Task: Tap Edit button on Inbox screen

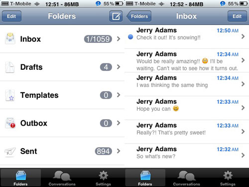Action: [237, 16]
